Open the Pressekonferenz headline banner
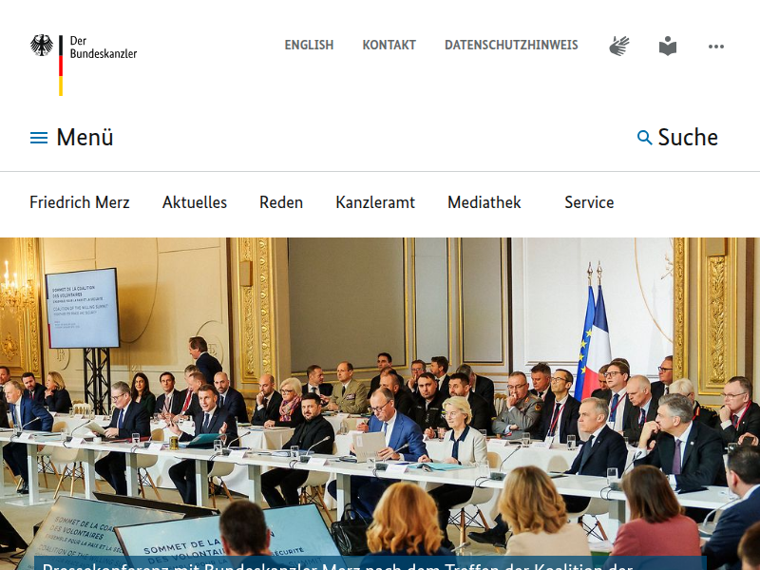The image size is (760, 570). coord(370,563)
